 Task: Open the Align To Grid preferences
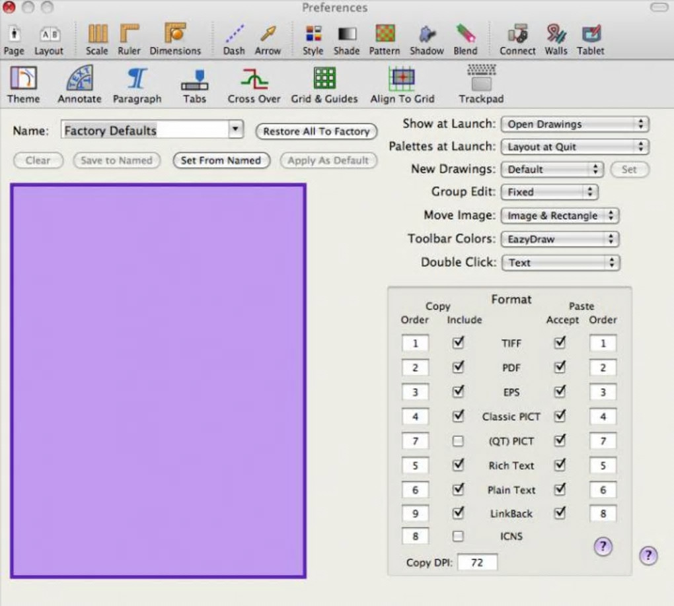tap(403, 85)
